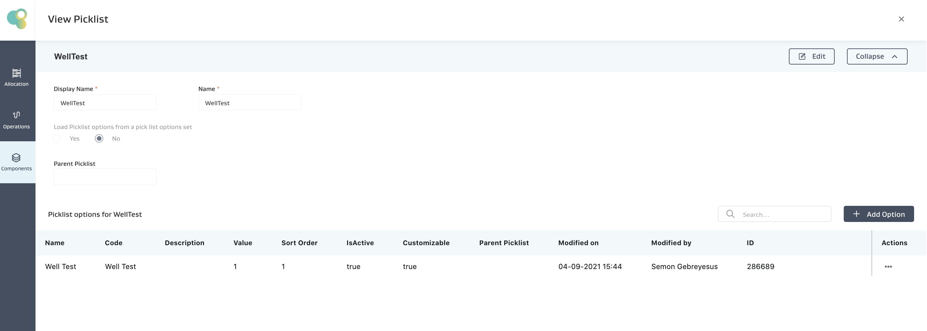Screen dimensions: 927x331
Task: Click the IsActive column header
Action: (x=360, y=243)
